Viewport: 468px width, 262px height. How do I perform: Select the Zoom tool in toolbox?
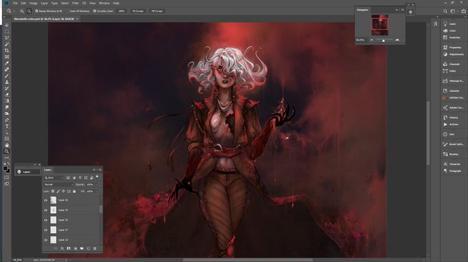tap(7, 151)
